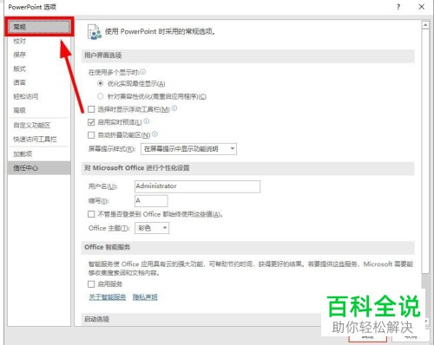The height and width of the screenshot is (345, 434).
Task: Click info icon beside 选择时显示浮动工具栏
Action: tap(174, 108)
